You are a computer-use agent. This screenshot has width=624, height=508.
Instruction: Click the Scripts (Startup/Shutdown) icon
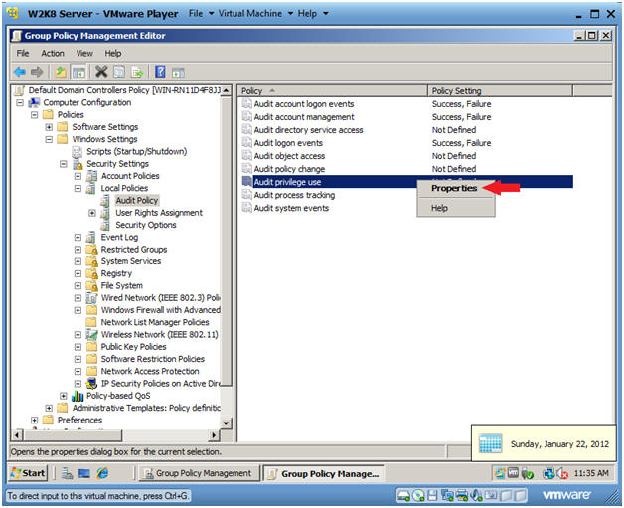78,152
